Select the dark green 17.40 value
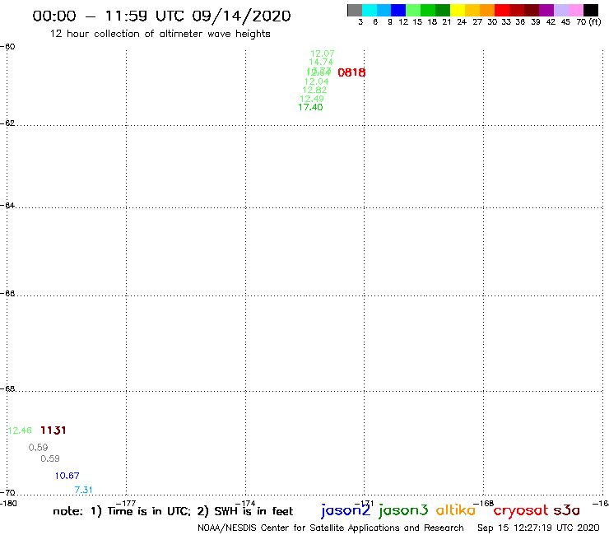609x535 pixels. (310, 107)
